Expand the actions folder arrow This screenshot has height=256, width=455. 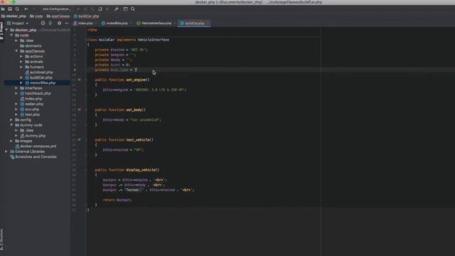(x=21, y=56)
